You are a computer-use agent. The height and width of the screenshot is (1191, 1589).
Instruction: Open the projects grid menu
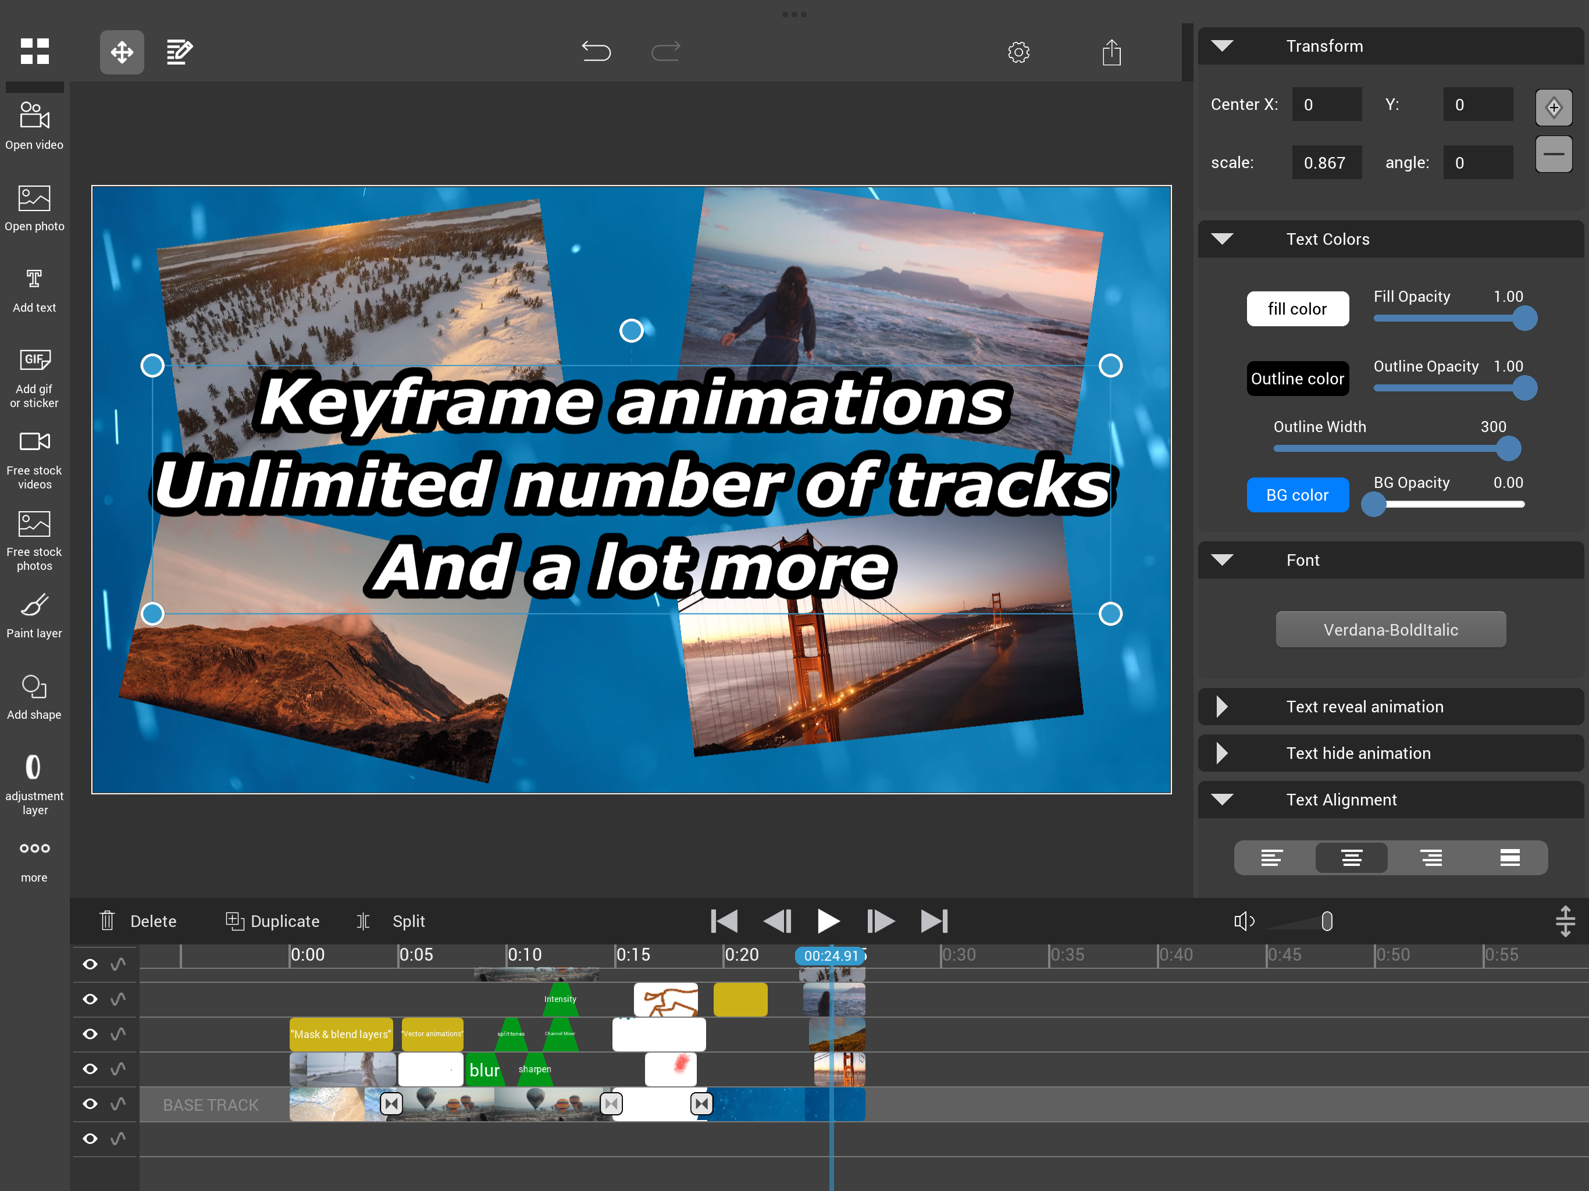34,52
